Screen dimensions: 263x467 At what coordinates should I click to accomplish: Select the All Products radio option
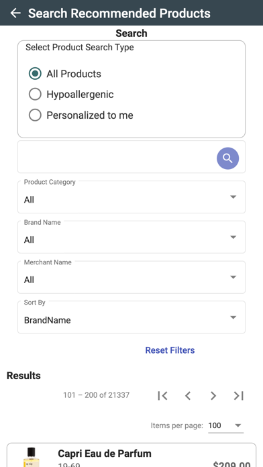[x=35, y=74]
